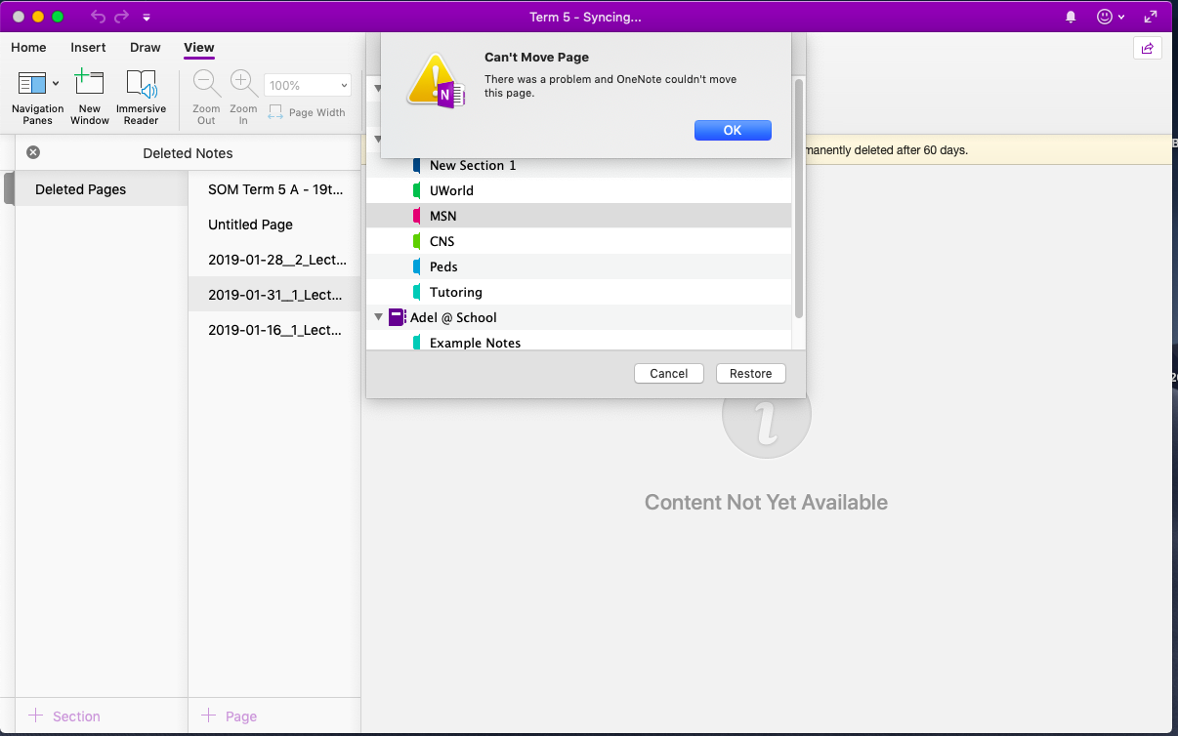Click the Undo arrow
1178x736 pixels.
click(98, 17)
